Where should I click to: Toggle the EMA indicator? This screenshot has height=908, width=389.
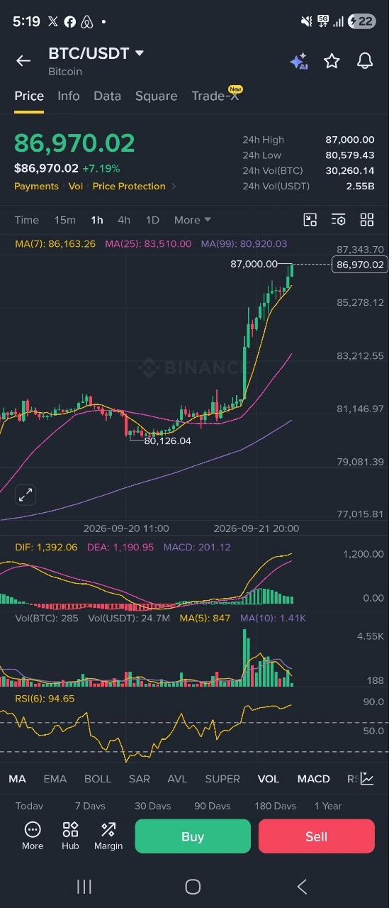pos(55,779)
